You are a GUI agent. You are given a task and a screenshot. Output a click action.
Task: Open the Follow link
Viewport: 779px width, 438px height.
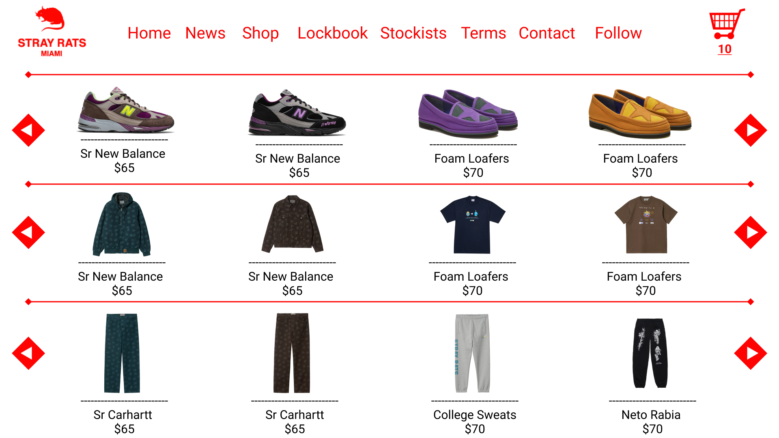pyautogui.click(x=618, y=33)
